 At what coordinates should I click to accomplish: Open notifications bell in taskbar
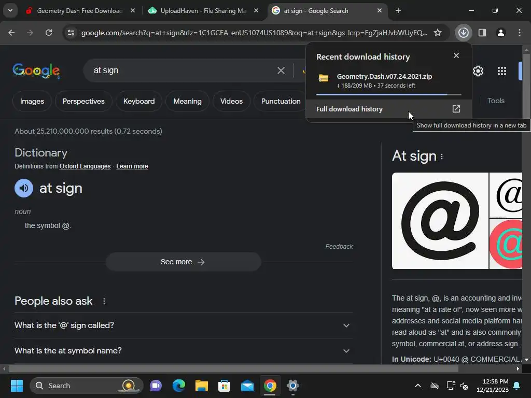517,386
